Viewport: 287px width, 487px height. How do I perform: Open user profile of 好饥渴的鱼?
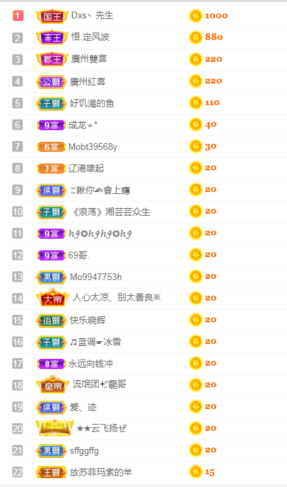(92, 103)
